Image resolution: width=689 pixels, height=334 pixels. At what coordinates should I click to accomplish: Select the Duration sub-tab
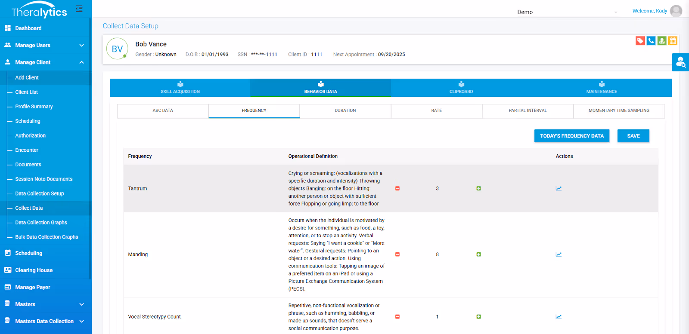(x=345, y=110)
